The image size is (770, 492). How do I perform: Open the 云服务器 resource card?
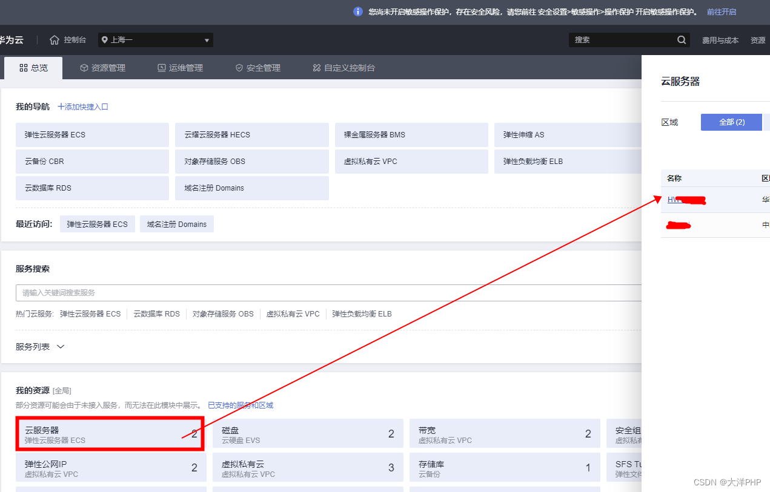click(x=111, y=434)
